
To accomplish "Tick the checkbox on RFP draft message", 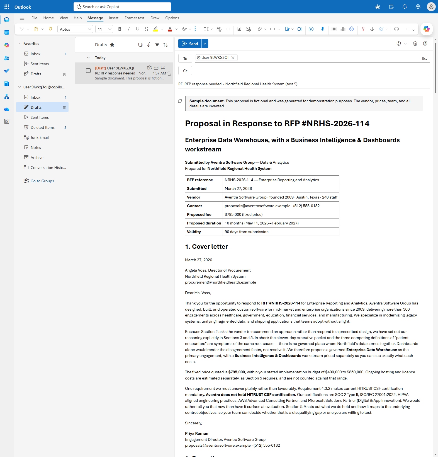I will [88, 71].
